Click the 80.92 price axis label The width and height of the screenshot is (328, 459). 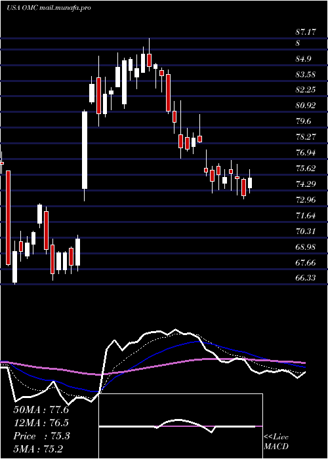pyautogui.click(x=306, y=106)
